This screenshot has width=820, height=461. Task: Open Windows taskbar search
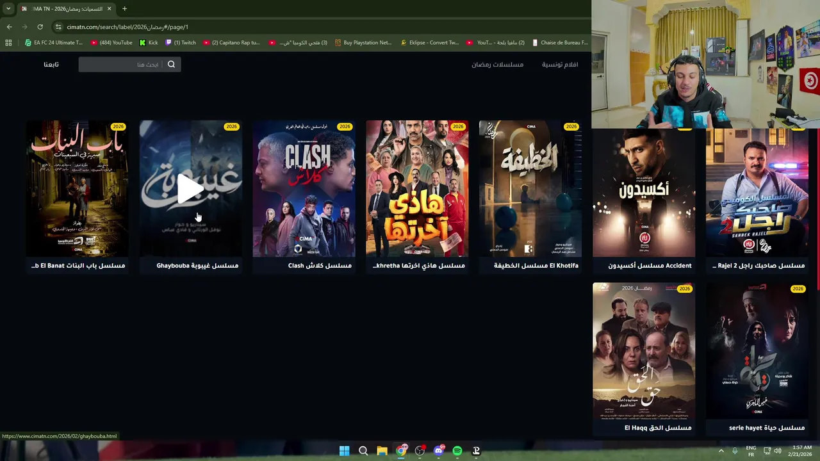[363, 451]
